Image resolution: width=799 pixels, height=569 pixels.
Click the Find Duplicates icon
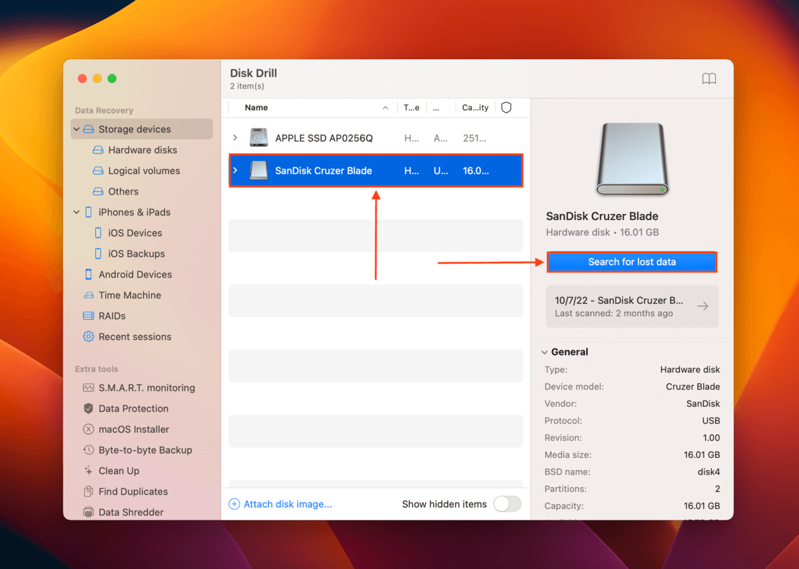(89, 491)
